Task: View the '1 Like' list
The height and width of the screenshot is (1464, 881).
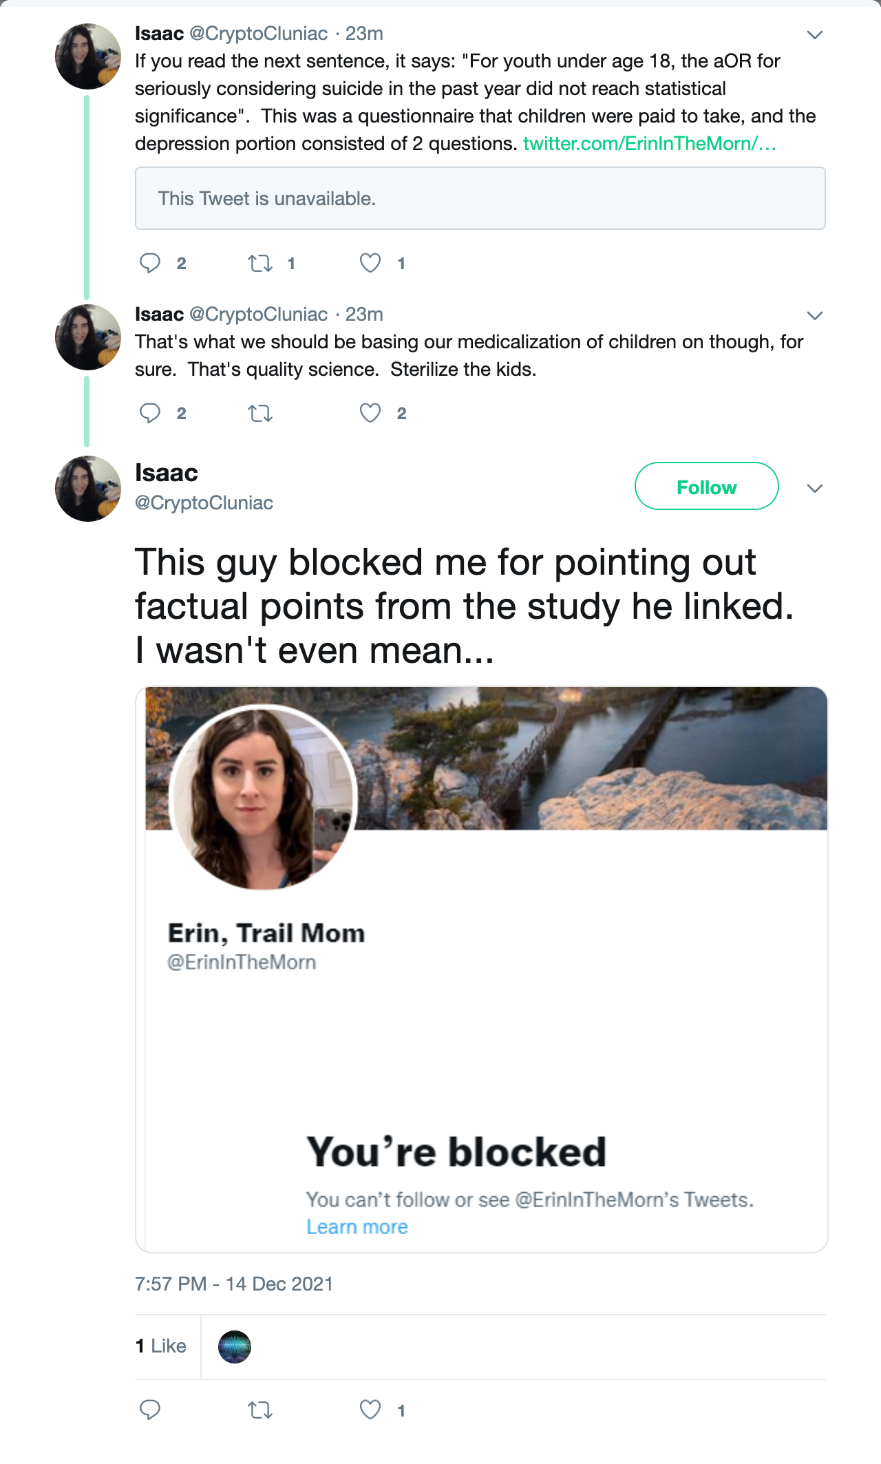Action: pyautogui.click(x=161, y=1346)
